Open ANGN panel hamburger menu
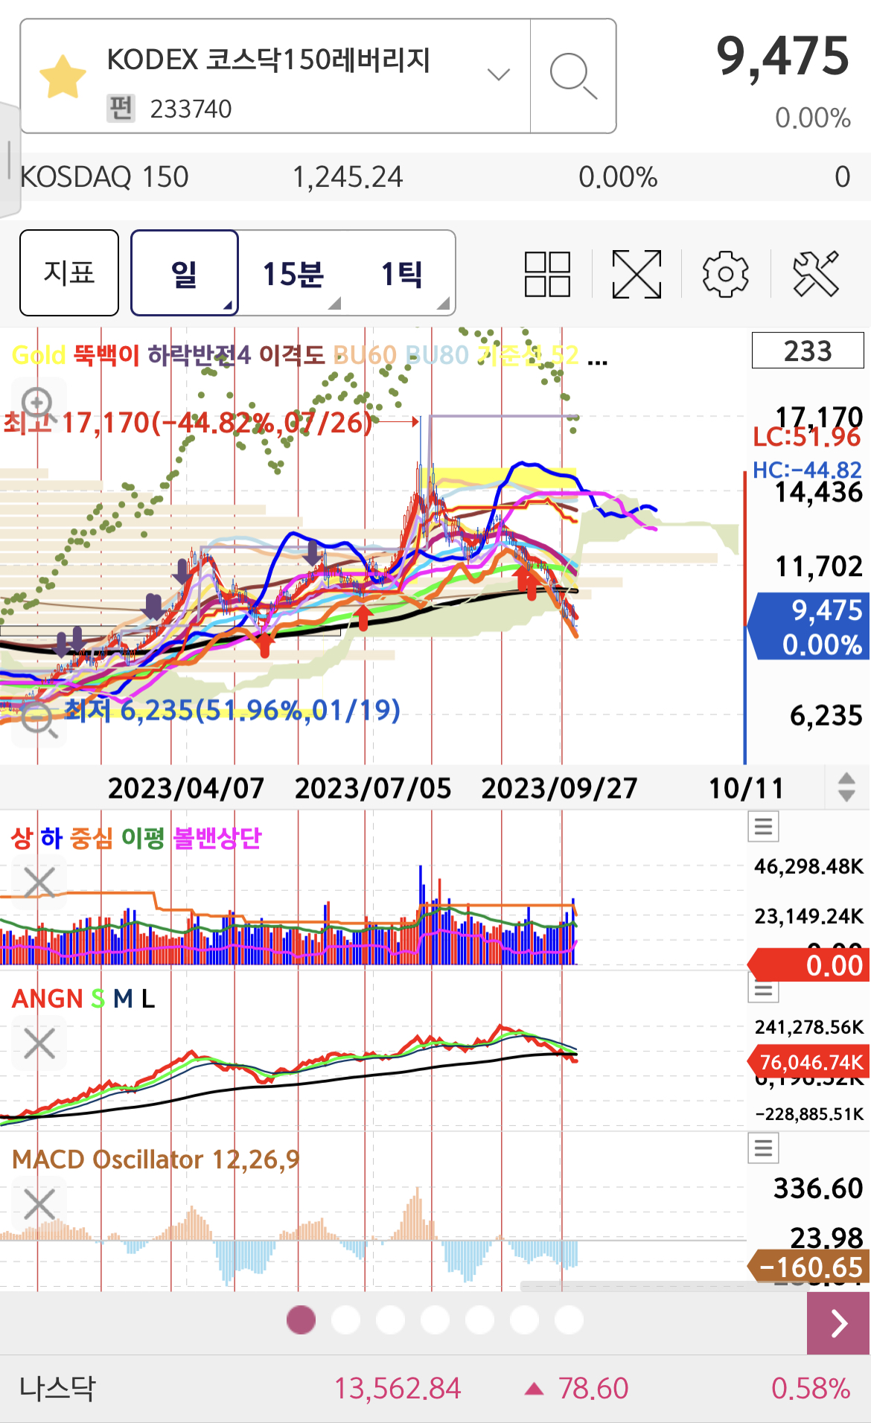This screenshot has width=871, height=1423. [763, 989]
